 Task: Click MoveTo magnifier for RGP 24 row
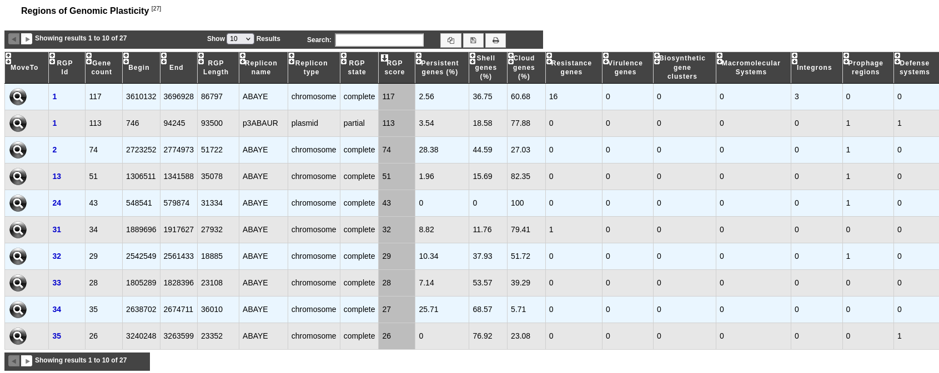(18, 203)
